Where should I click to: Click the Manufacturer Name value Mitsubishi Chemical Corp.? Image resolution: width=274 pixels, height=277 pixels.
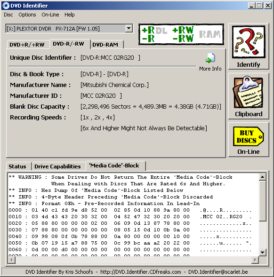(x=114, y=85)
